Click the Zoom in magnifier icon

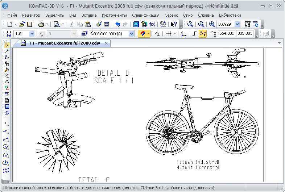tap(212, 24)
